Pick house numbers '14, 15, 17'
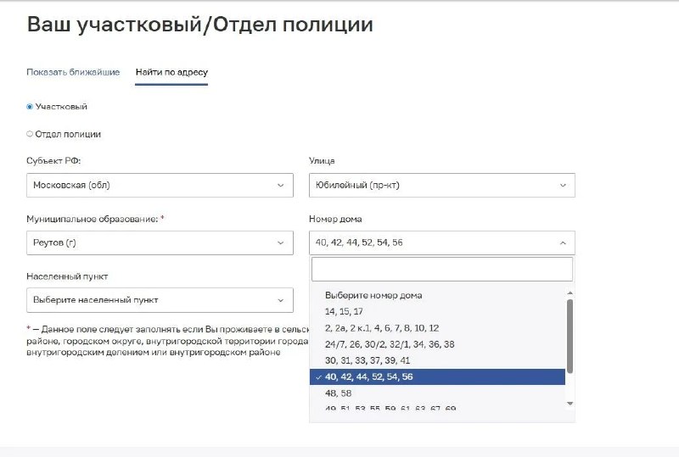This screenshot has height=457, width=679. point(437,312)
